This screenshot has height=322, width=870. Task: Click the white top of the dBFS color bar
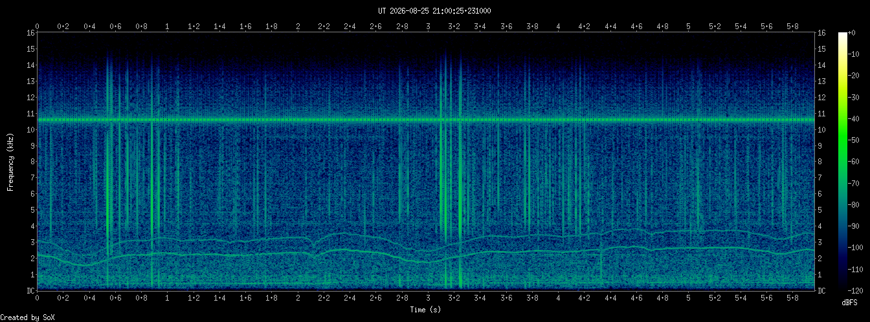pyautogui.click(x=842, y=36)
